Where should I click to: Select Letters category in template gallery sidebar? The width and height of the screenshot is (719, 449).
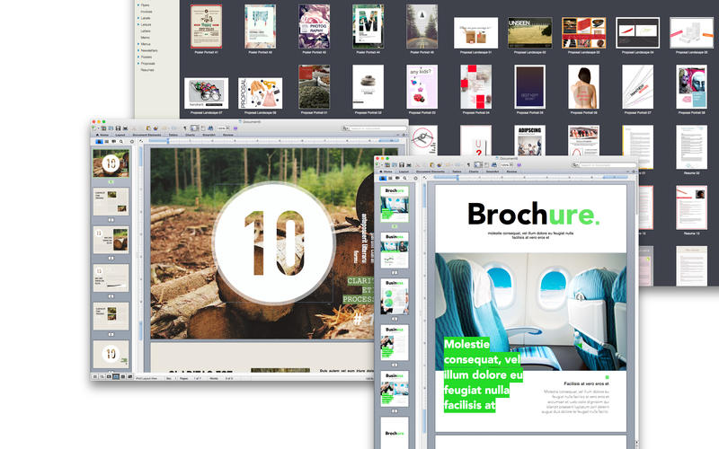pyautogui.click(x=146, y=31)
